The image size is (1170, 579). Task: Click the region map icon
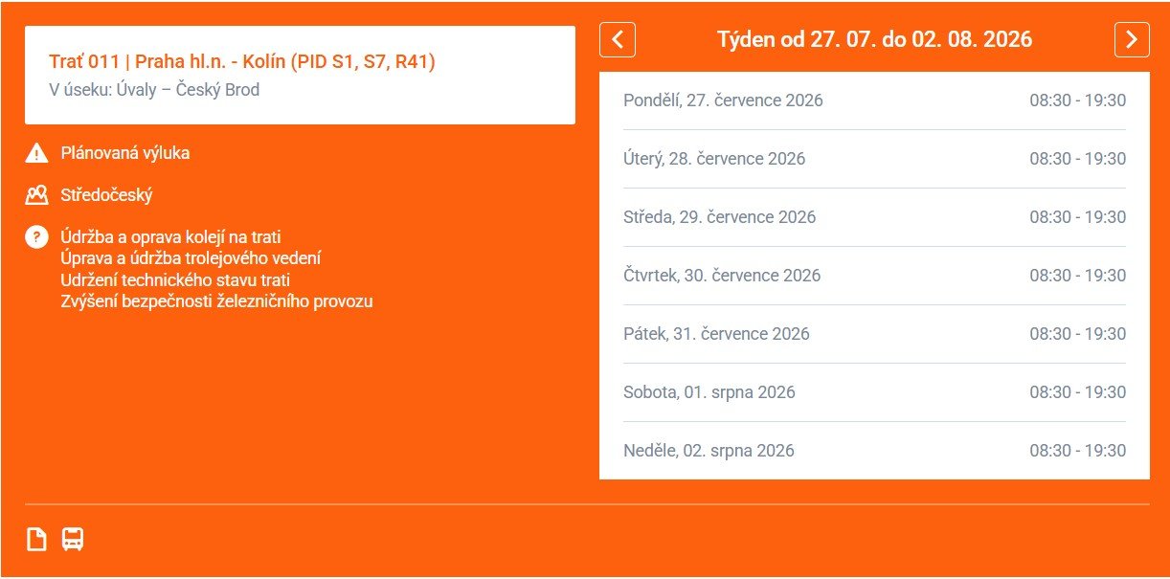click(x=36, y=195)
